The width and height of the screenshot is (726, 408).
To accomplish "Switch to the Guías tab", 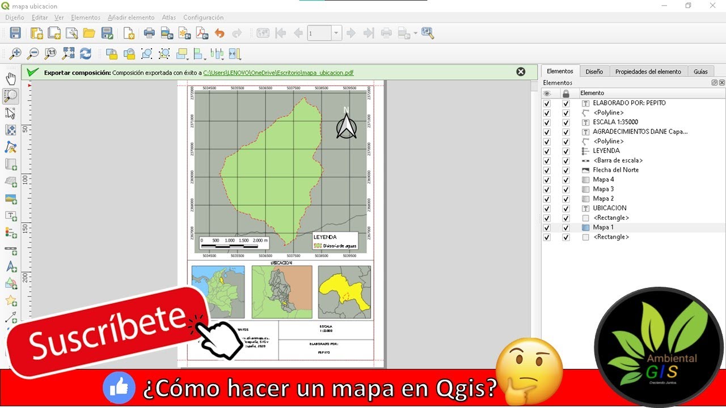I will point(700,71).
